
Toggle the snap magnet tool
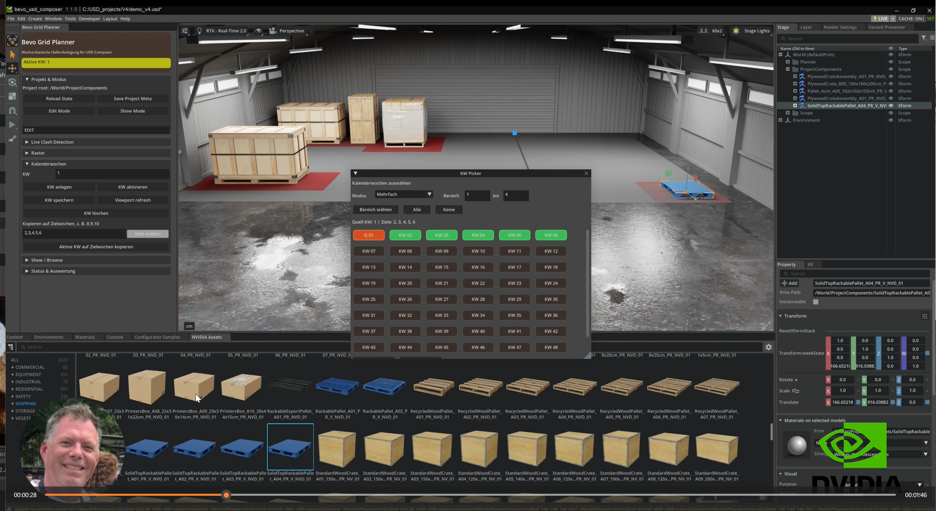point(12,110)
